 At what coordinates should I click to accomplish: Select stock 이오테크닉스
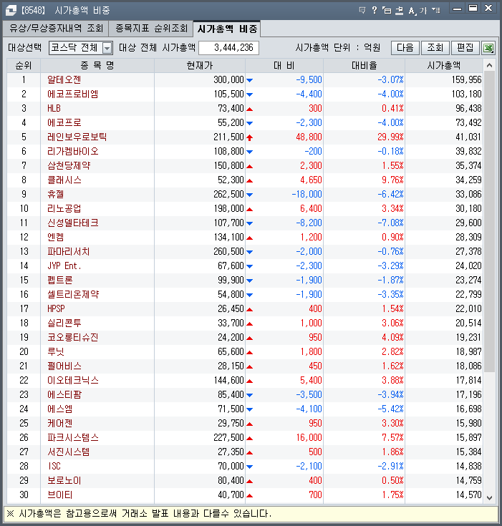coord(72,381)
